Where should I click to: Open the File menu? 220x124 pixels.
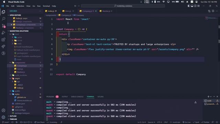coord(8,6)
